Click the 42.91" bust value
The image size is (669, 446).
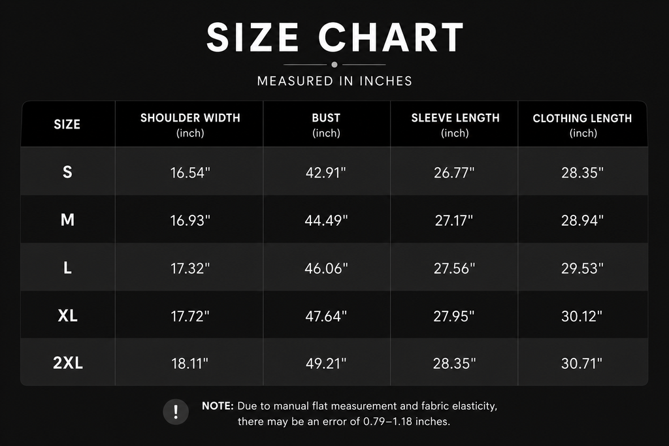click(325, 172)
